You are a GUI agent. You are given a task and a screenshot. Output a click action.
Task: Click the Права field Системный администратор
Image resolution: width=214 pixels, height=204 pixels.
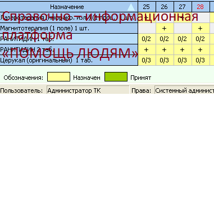click(x=184, y=90)
